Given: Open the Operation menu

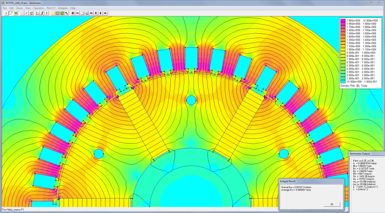Looking at the screenshot, I should [x=38, y=8].
